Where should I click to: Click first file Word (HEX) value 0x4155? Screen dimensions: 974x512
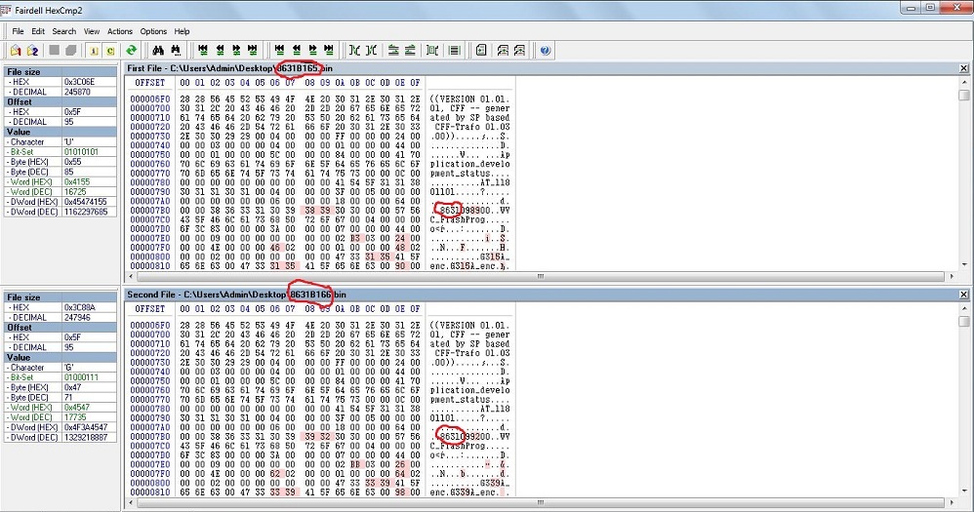90,181
